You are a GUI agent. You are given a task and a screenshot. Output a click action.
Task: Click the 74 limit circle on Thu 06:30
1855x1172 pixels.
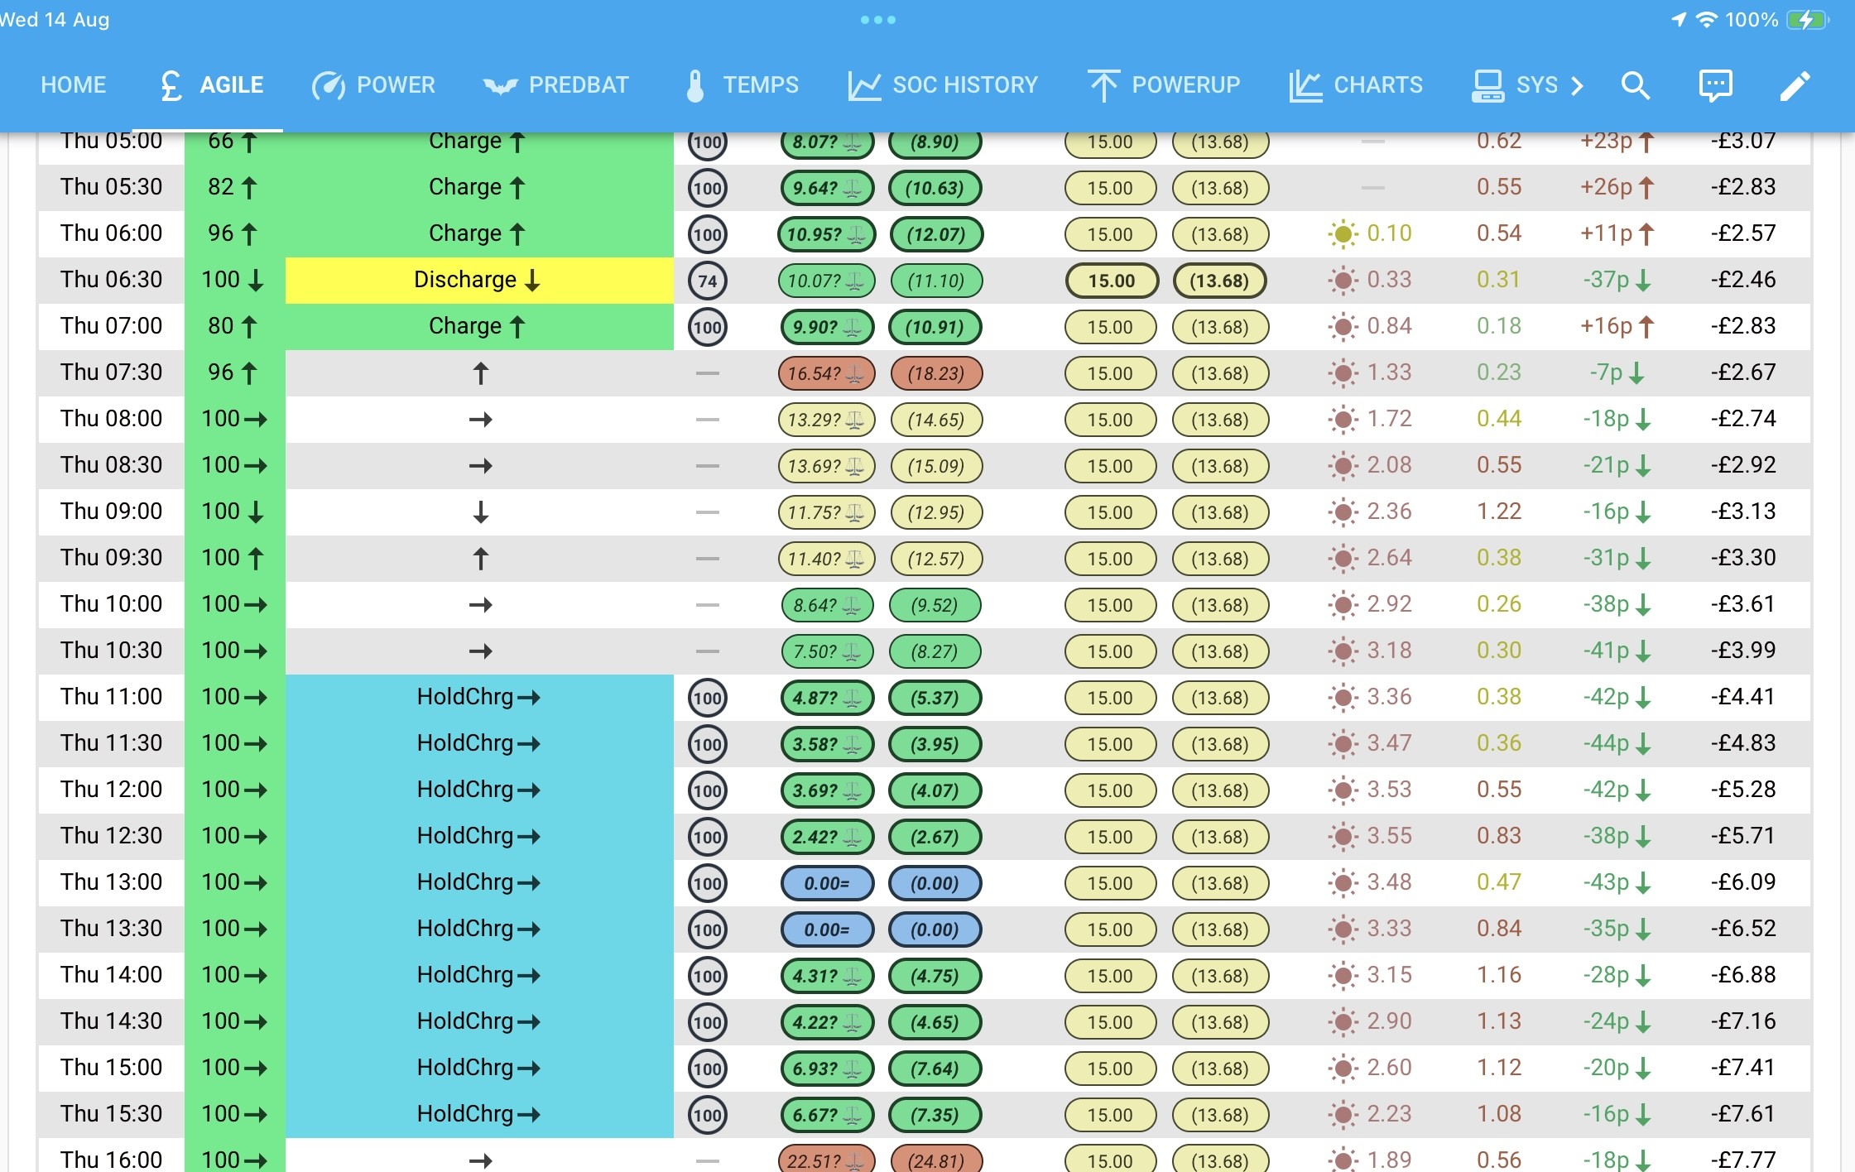click(707, 281)
